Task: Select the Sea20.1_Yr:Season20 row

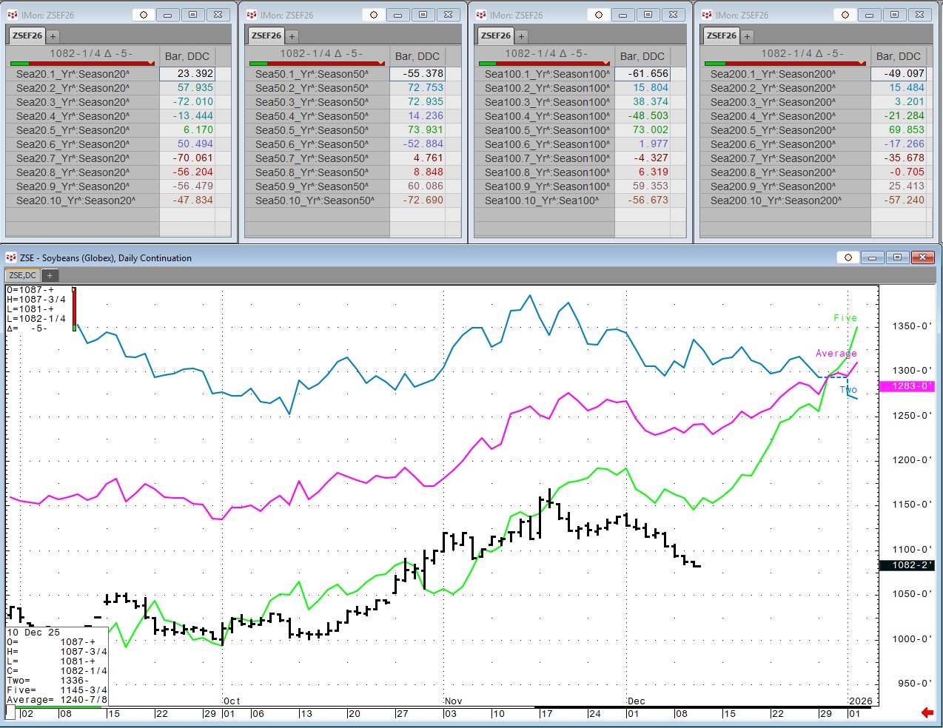Action: tap(74, 73)
